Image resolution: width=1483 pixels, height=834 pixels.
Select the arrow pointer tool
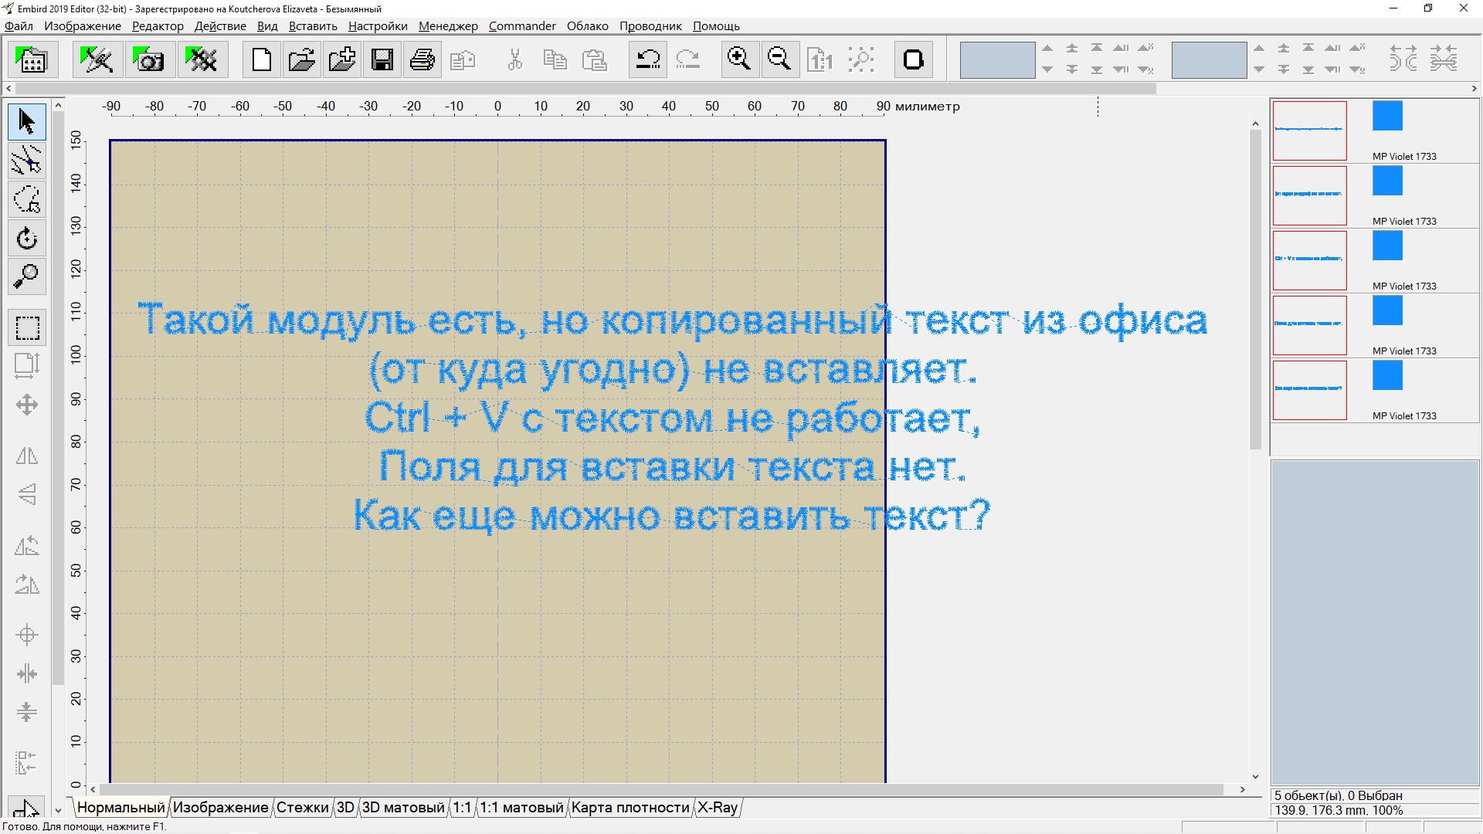[x=27, y=122]
